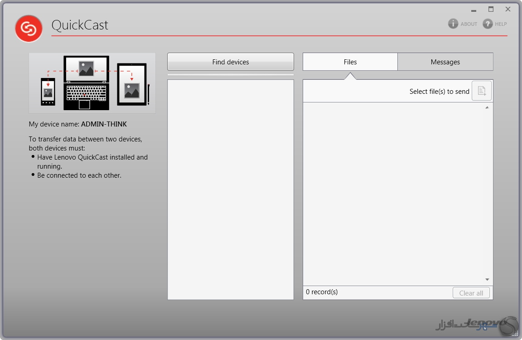This screenshot has width=522, height=340.
Task: Click the 'Select file(s) to send' text
Action: point(439,91)
